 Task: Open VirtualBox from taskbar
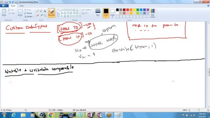click(41, 115)
